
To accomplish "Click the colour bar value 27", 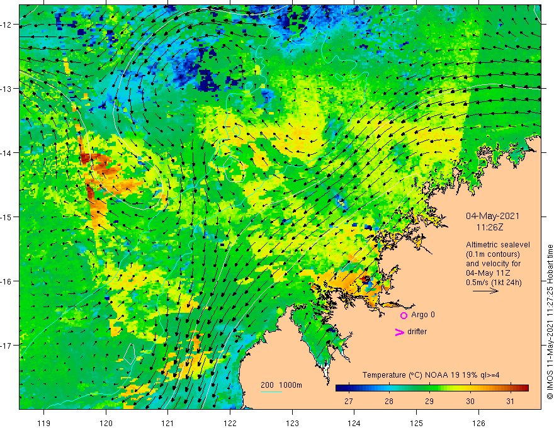I will [348, 401].
